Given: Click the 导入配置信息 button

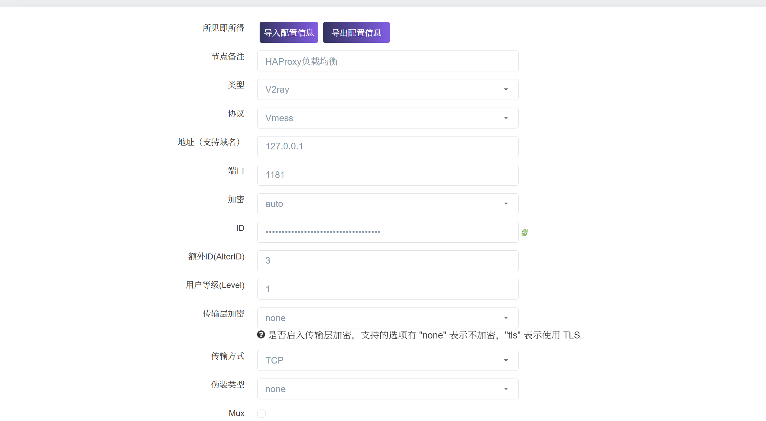Looking at the screenshot, I should (289, 32).
